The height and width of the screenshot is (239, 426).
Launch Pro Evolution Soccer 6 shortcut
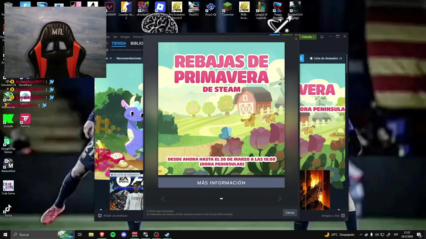click(177, 10)
